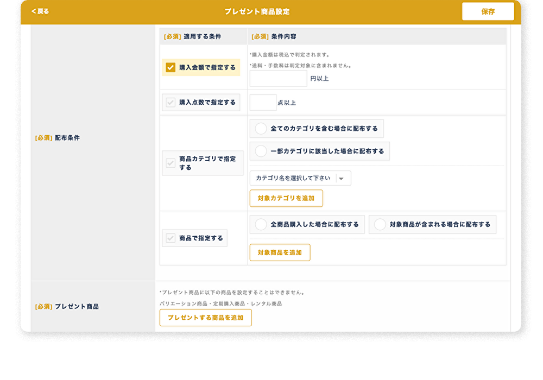Tick the 商品で指定する checkbox
543x380 pixels.
tap(171, 238)
